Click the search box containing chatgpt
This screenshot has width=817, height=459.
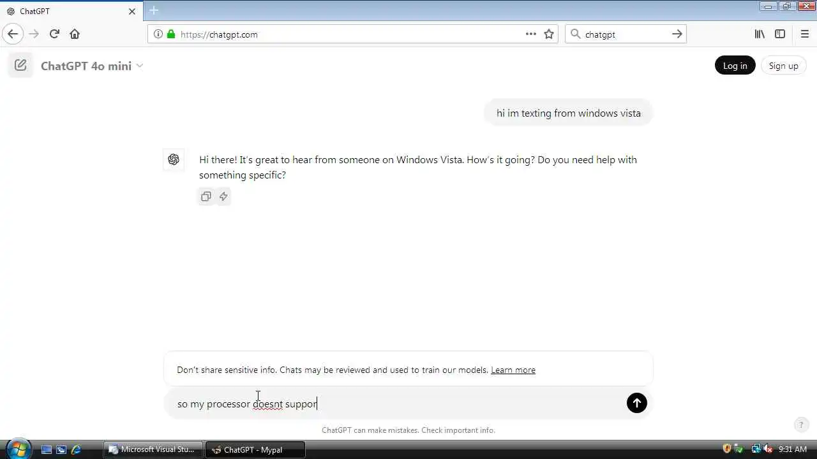click(626, 34)
